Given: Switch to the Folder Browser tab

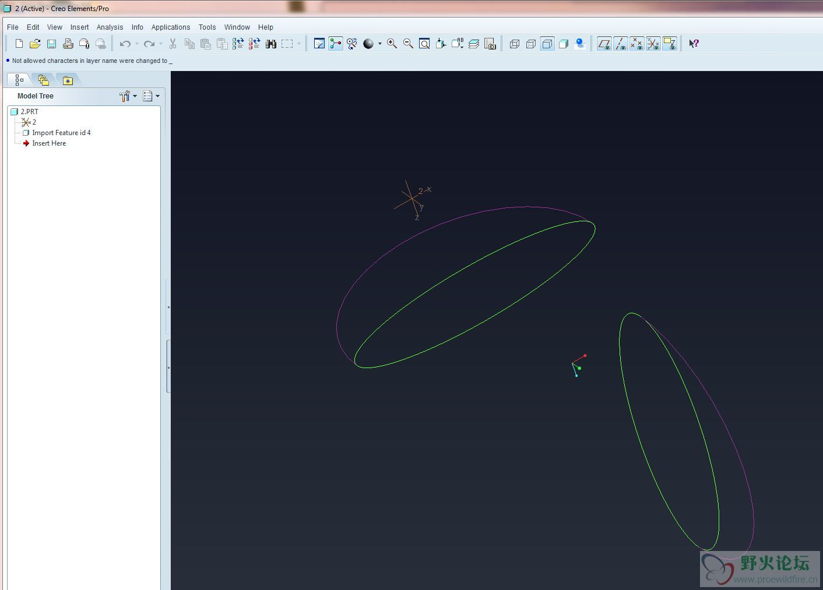Looking at the screenshot, I should tap(43, 80).
